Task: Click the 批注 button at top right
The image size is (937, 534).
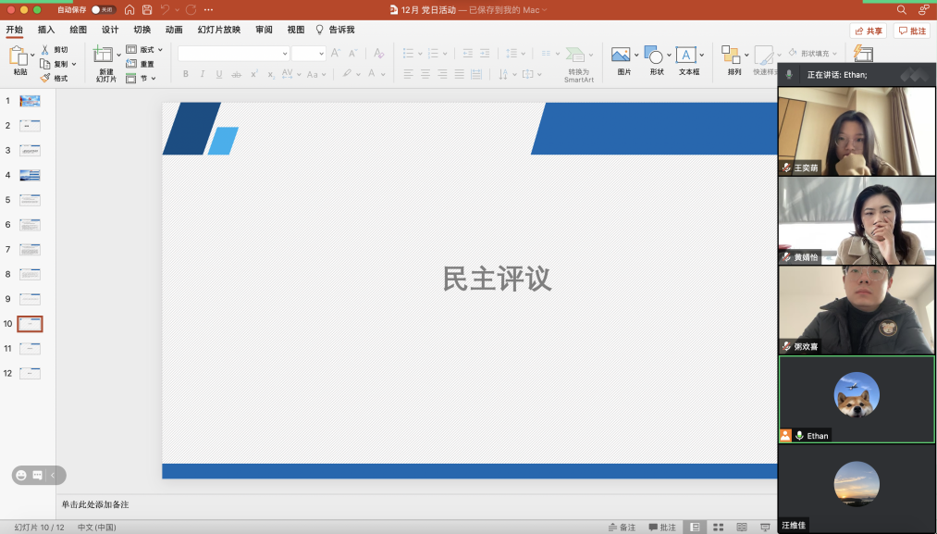Action: [x=911, y=31]
